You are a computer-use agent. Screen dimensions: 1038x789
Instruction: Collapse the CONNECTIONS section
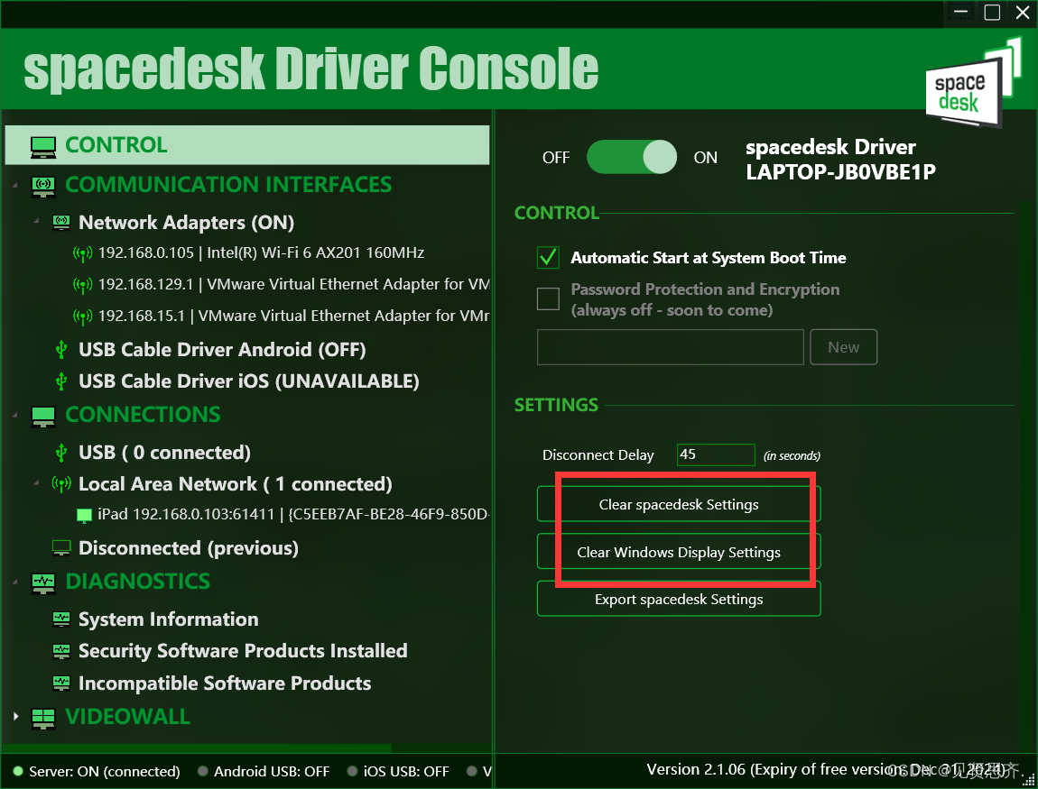click(x=15, y=416)
